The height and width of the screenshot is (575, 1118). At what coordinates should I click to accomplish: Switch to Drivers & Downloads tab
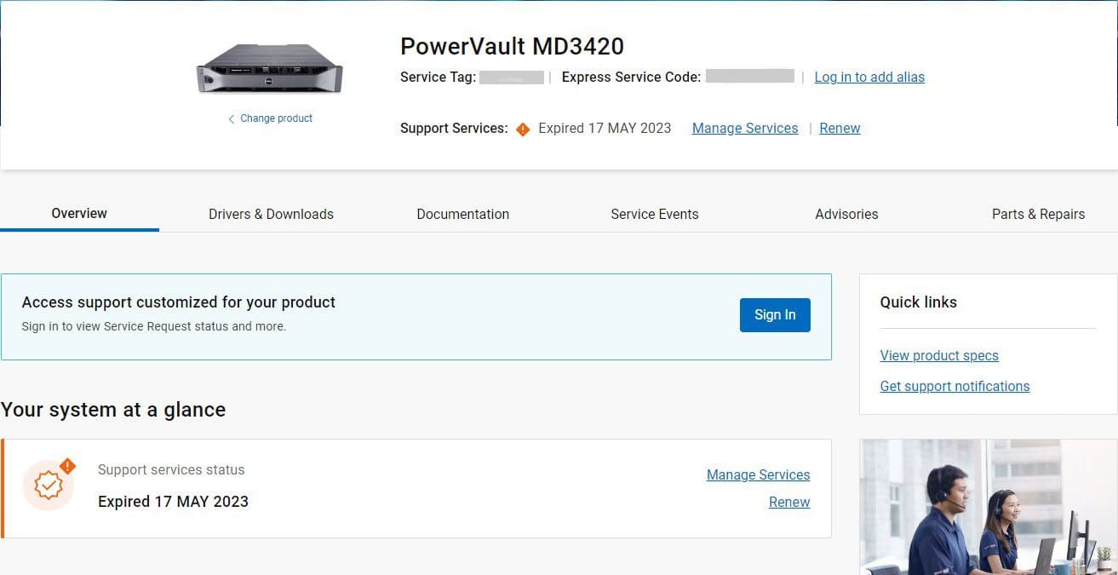271,214
